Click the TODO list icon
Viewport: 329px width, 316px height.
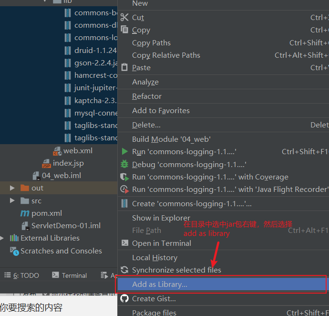(x=8, y=275)
